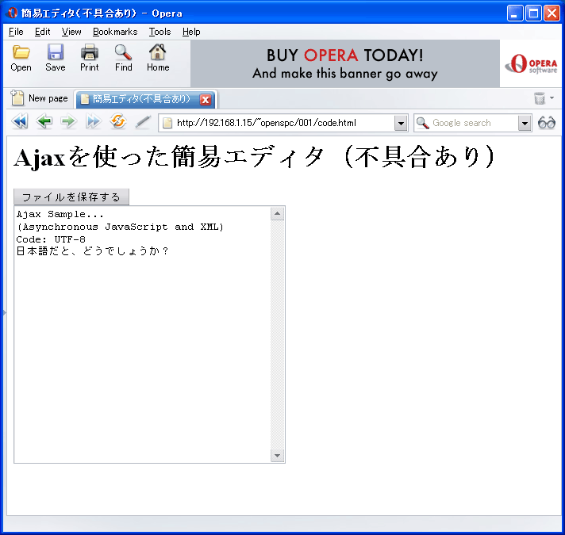Click the page icon in the address bar

167,123
